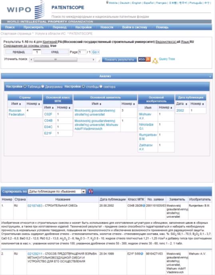The image size is (215, 275).
Task: Click the E04C class link
Action: [x=48, y=127]
